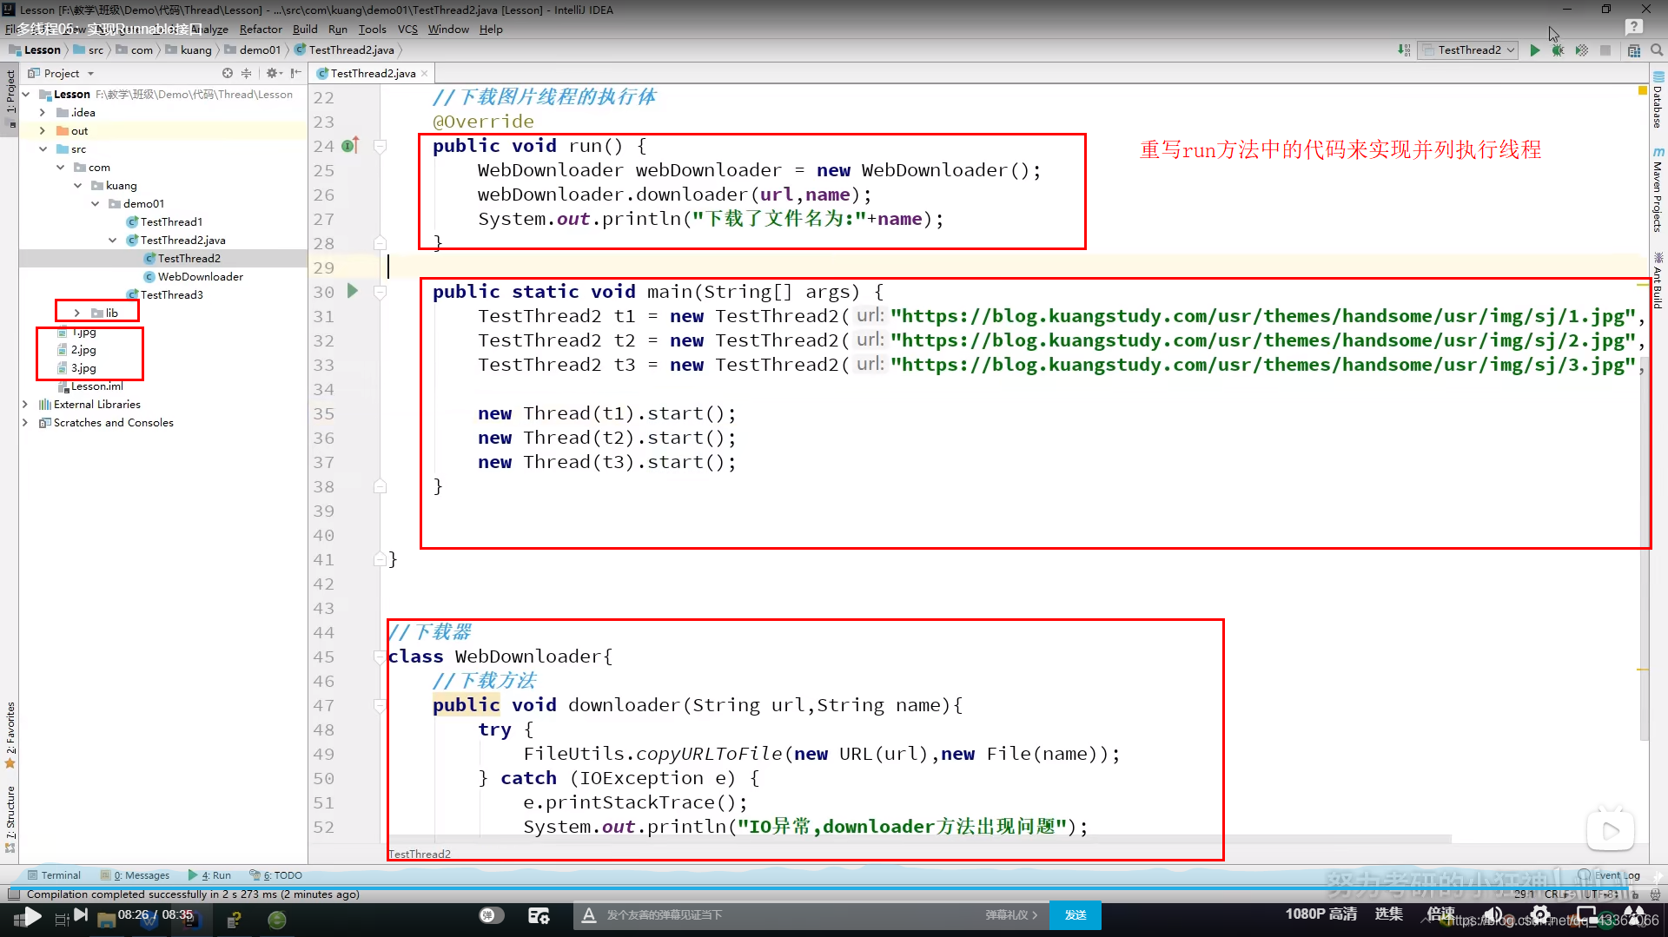Viewport: 1668px width, 937px height.
Task: Collapse all nodes in the Project tree
Action: (246, 73)
